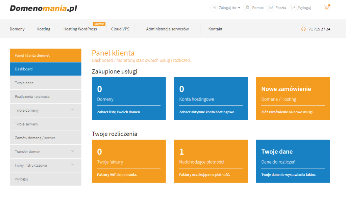This screenshot has height=201, width=346.
Task: Open the Hosting WordPress menu item
Action: coord(80,29)
